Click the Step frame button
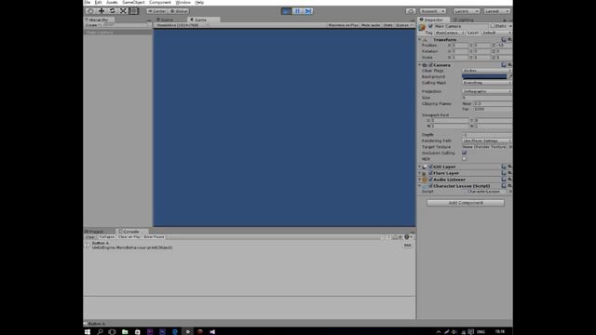This screenshot has width=596, height=335. pyautogui.click(x=308, y=11)
